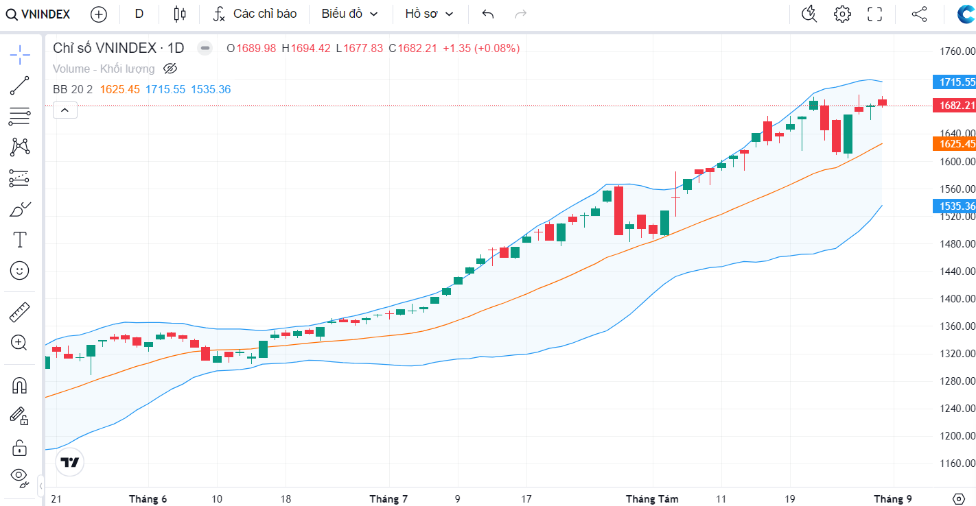The width and height of the screenshot is (976, 506).
Task: Select the ruler measure tool
Action: click(x=20, y=313)
